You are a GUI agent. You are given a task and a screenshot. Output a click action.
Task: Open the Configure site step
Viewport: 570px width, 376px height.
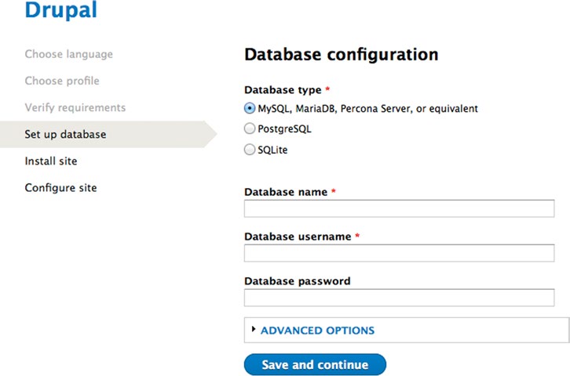tap(60, 188)
